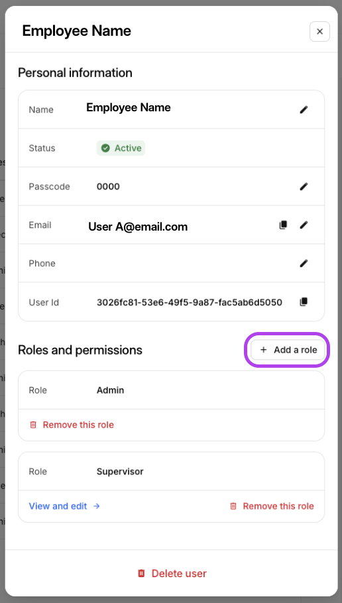Viewport: 342px width, 603px height.
Task: Edit the employee Name field pencil icon
Action: tap(304, 109)
